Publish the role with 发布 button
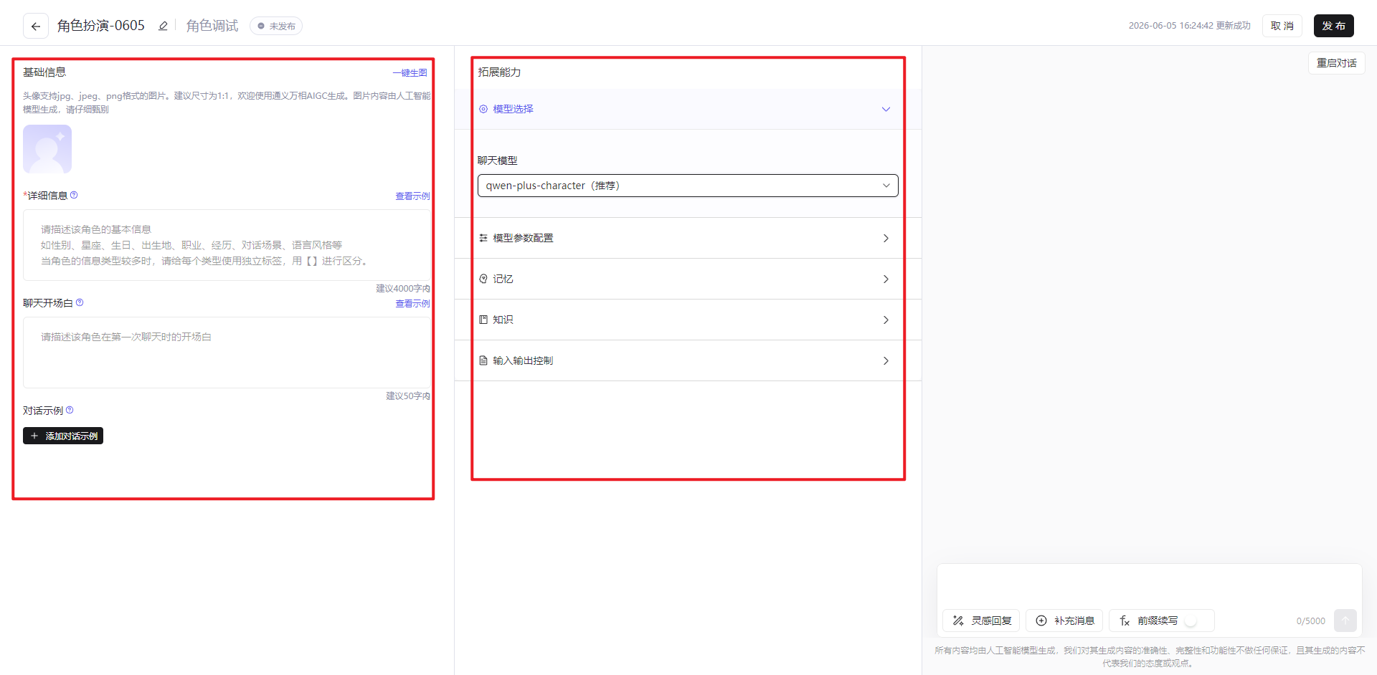 click(x=1333, y=26)
